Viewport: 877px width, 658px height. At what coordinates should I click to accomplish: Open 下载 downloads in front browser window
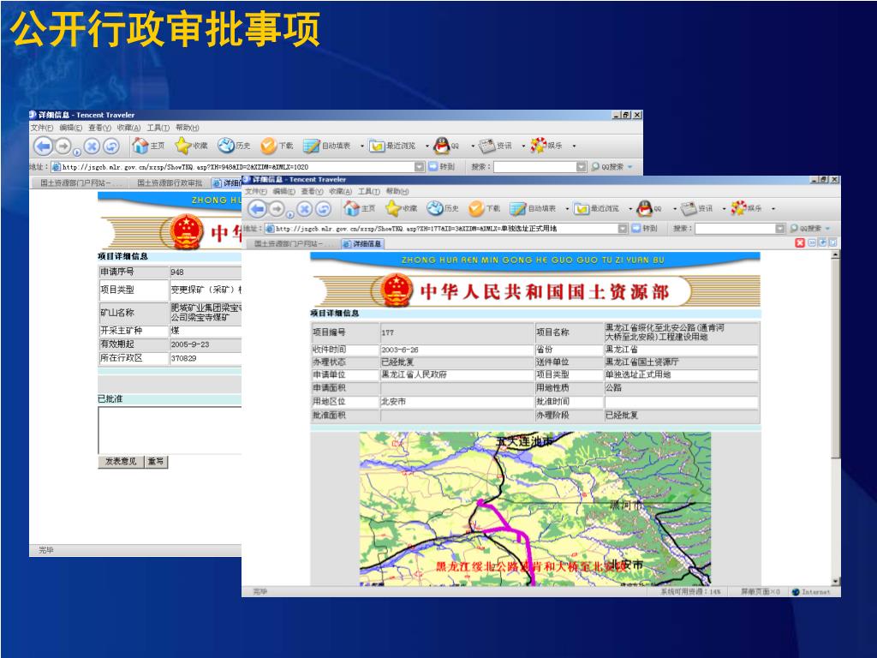click(485, 208)
